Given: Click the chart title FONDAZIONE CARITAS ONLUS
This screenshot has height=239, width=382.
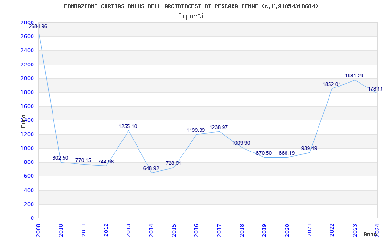Looking at the screenshot, I should 191,6.
